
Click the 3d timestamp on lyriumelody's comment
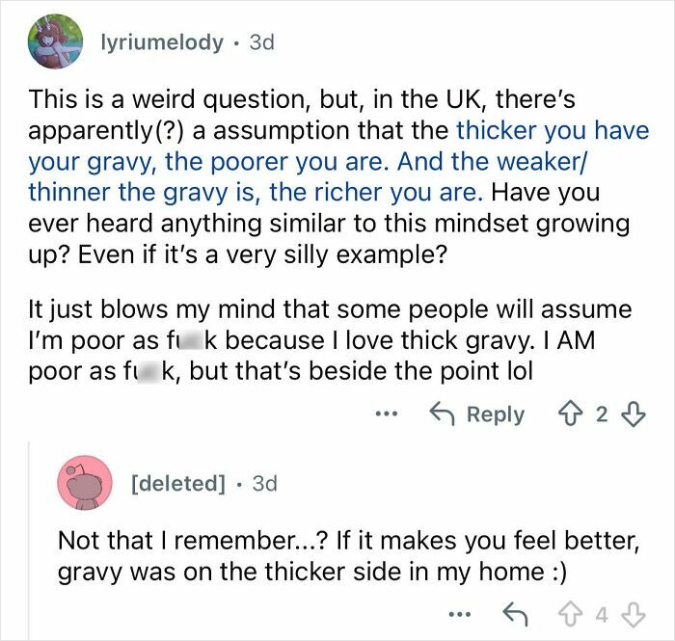coord(261,43)
